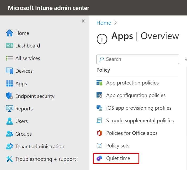The height and width of the screenshot is (170, 187).
Task: Click the Users person icon
Action: pyautogui.click(x=9, y=121)
